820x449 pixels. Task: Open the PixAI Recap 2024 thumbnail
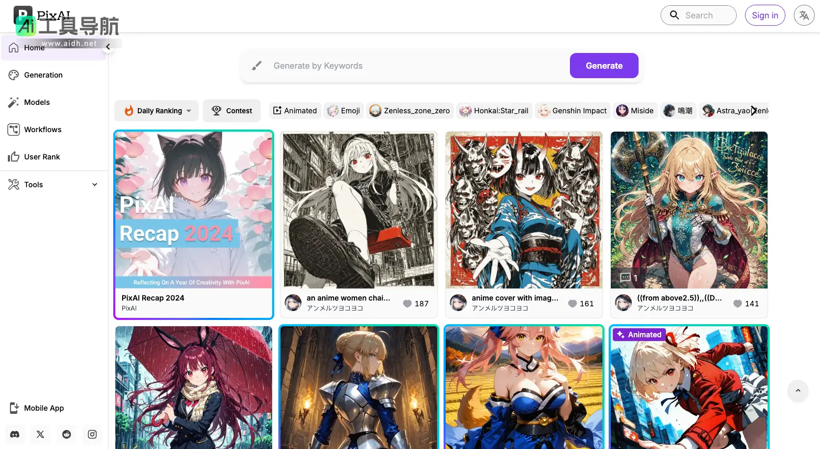tap(193, 210)
